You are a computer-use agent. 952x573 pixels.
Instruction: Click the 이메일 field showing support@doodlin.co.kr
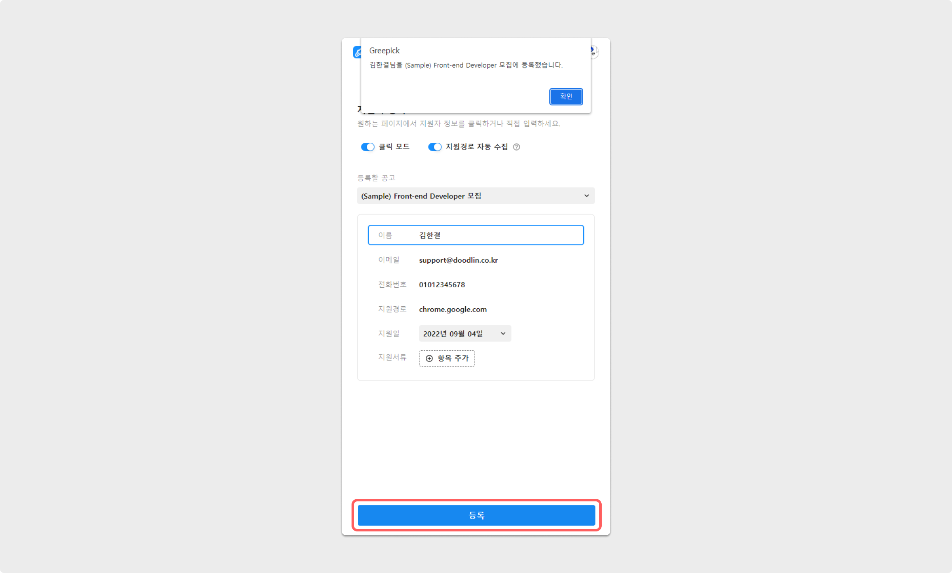[x=458, y=260]
